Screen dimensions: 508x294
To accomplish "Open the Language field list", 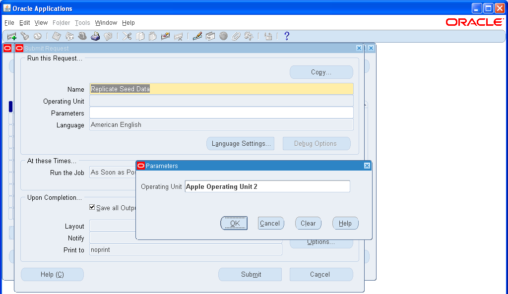I will click(x=220, y=124).
